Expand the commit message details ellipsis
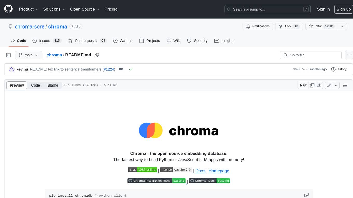 click(121, 69)
